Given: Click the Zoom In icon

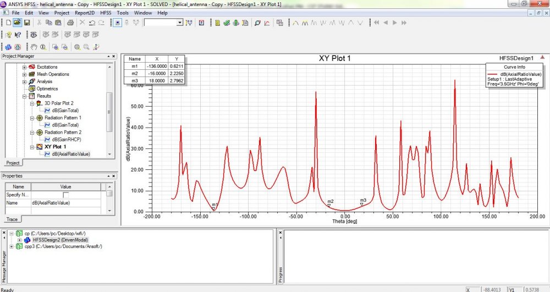Looking at the screenshot, I should point(56,47).
